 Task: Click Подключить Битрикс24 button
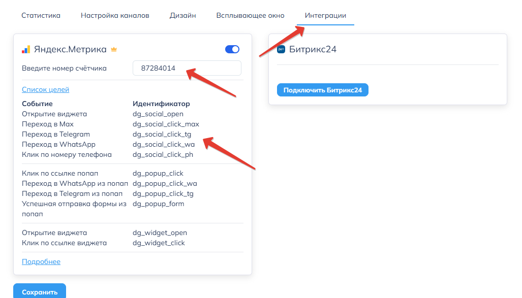[x=322, y=90]
